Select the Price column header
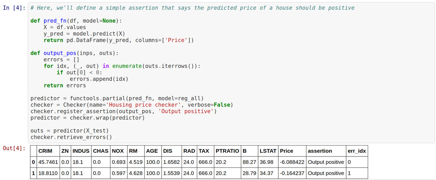The width and height of the screenshot is (436, 180). (286, 151)
